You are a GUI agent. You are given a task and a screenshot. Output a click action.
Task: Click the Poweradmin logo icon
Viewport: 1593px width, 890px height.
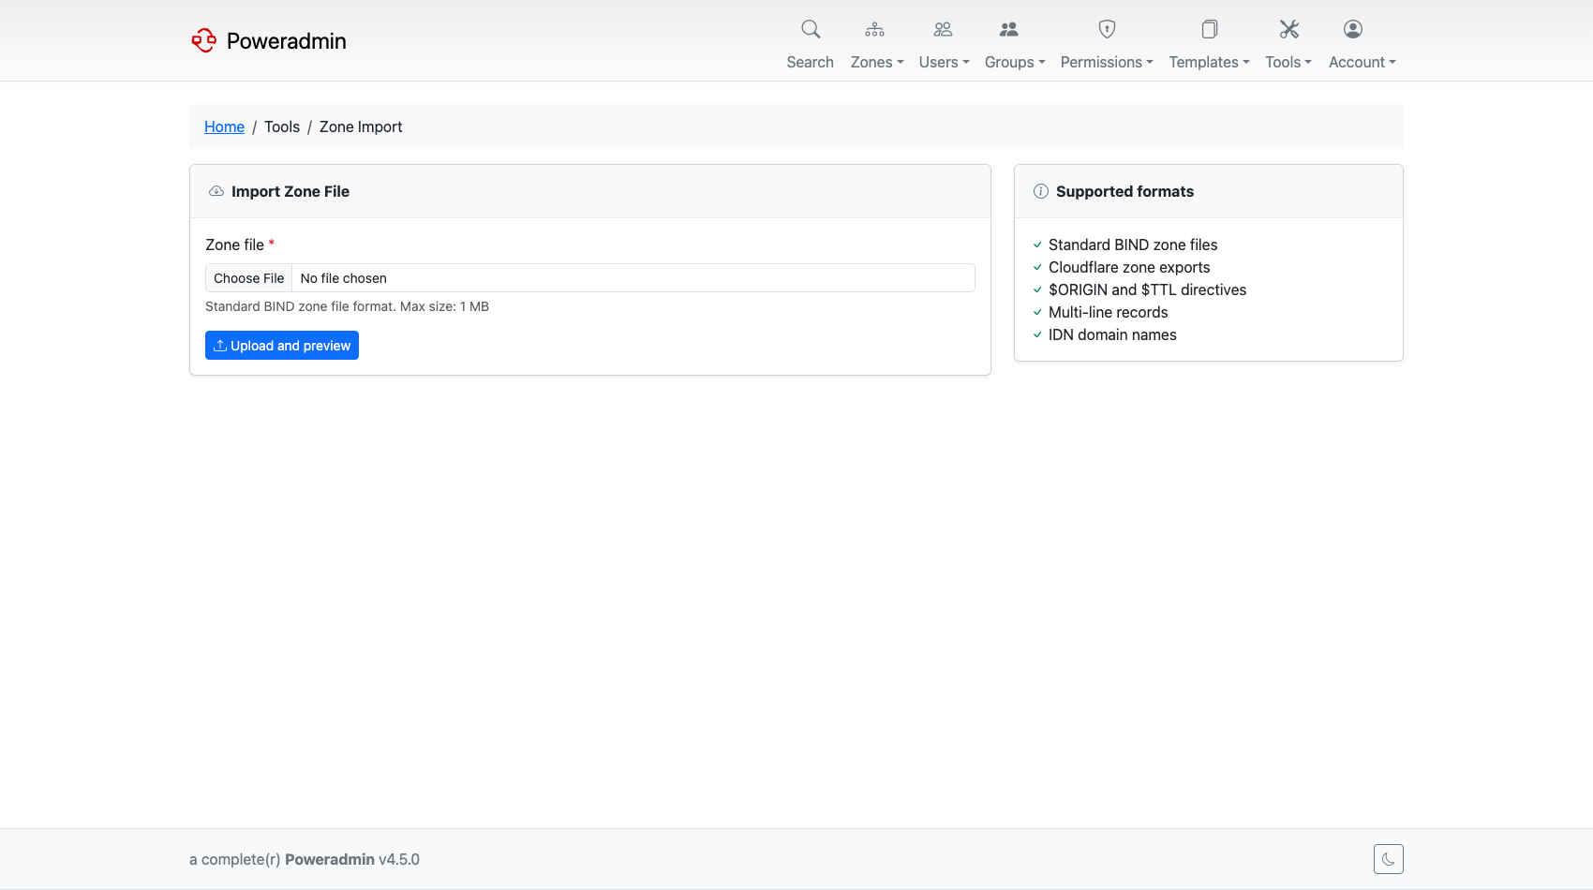click(x=203, y=40)
